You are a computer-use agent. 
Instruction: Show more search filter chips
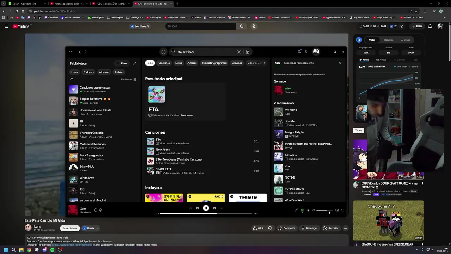[264, 63]
